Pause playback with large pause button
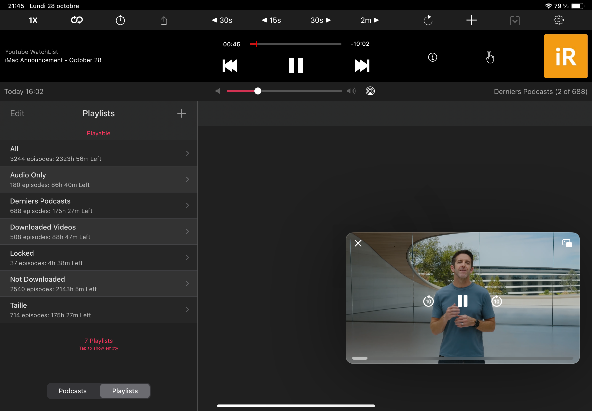The height and width of the screenshot is (411, 592). (x=296, y=66)
